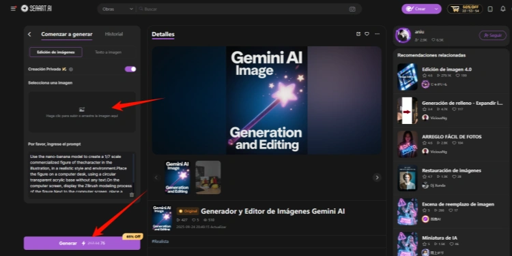Click the Crear button
The image size is (512, 256).
click(416, 9)
